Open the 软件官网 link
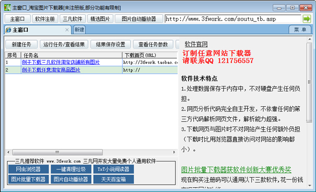This screenshot has width=316, height=192. point(196,44)
